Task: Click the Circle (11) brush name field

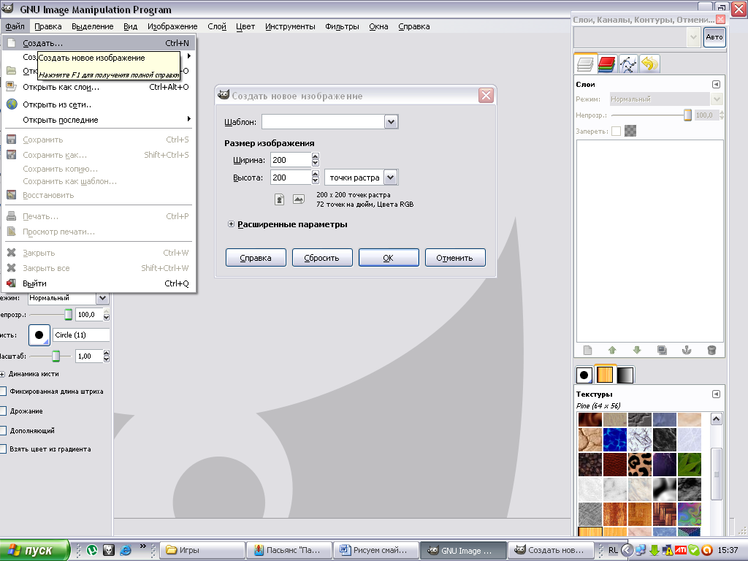Action: pos(81,335)
